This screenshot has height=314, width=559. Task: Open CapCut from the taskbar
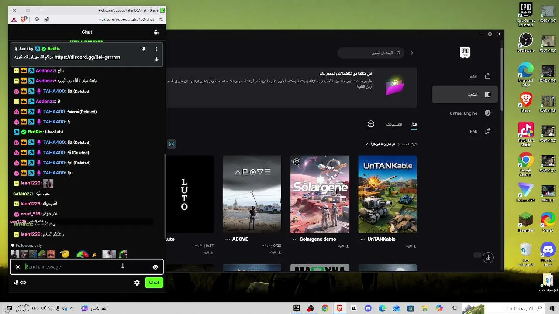[354, 308]
